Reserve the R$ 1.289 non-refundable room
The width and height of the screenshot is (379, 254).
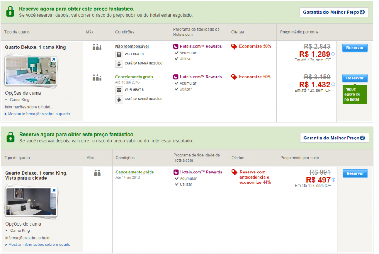(355, 48)
